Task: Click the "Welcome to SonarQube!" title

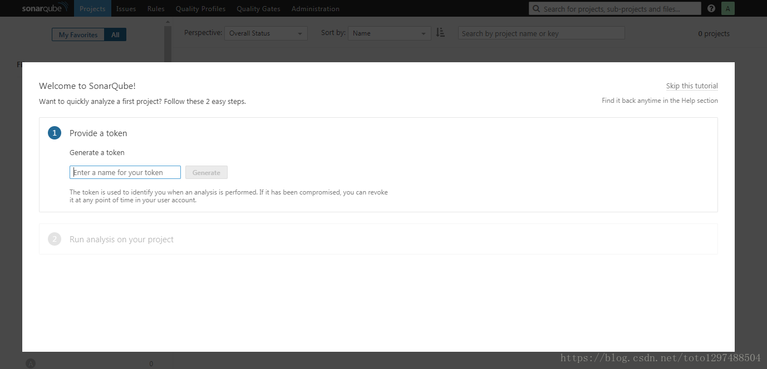Action: tap(87, 86)
